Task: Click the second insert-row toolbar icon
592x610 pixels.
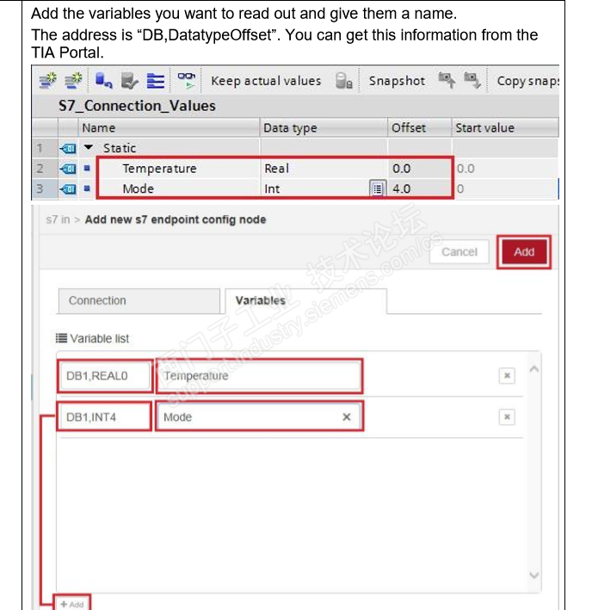Action: (73, 80)
